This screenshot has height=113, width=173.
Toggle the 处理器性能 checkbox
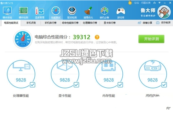[32, 85]
